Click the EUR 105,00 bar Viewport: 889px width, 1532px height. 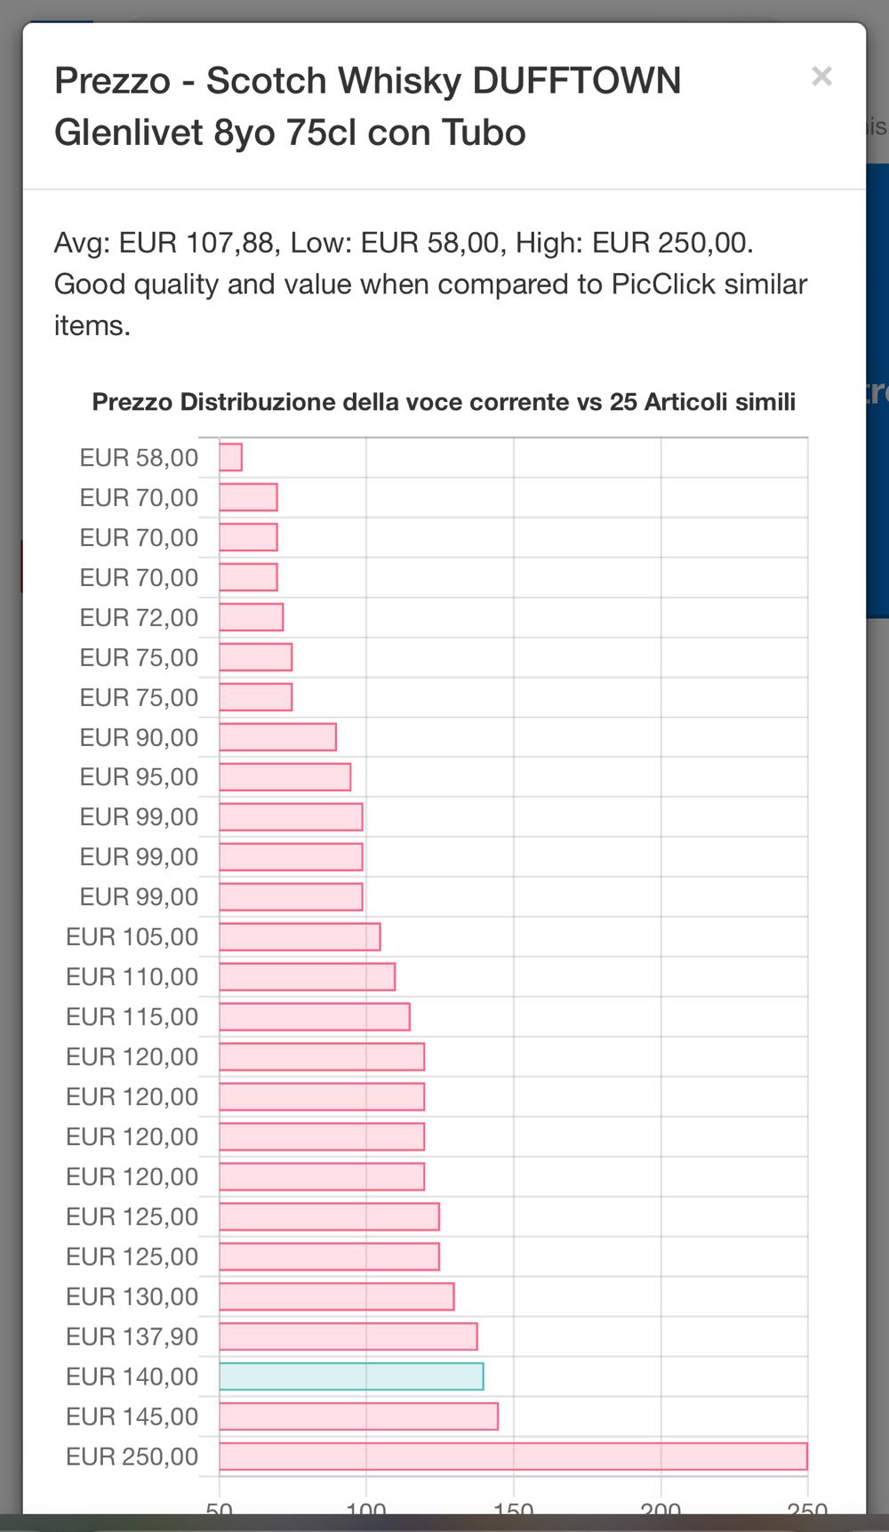click(x=300, y=936)
